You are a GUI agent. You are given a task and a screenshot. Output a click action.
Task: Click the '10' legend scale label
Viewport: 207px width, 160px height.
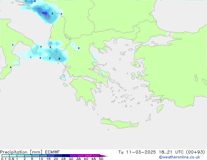41,159
